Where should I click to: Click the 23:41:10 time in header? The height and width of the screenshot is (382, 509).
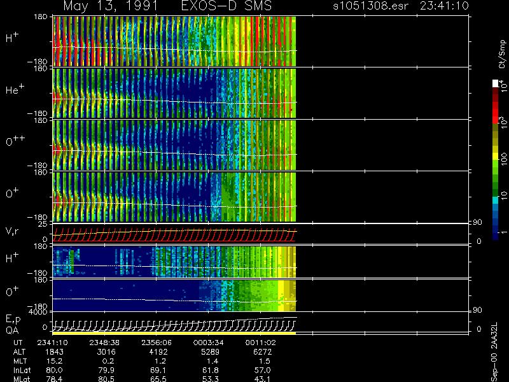[x=444, y=6]
